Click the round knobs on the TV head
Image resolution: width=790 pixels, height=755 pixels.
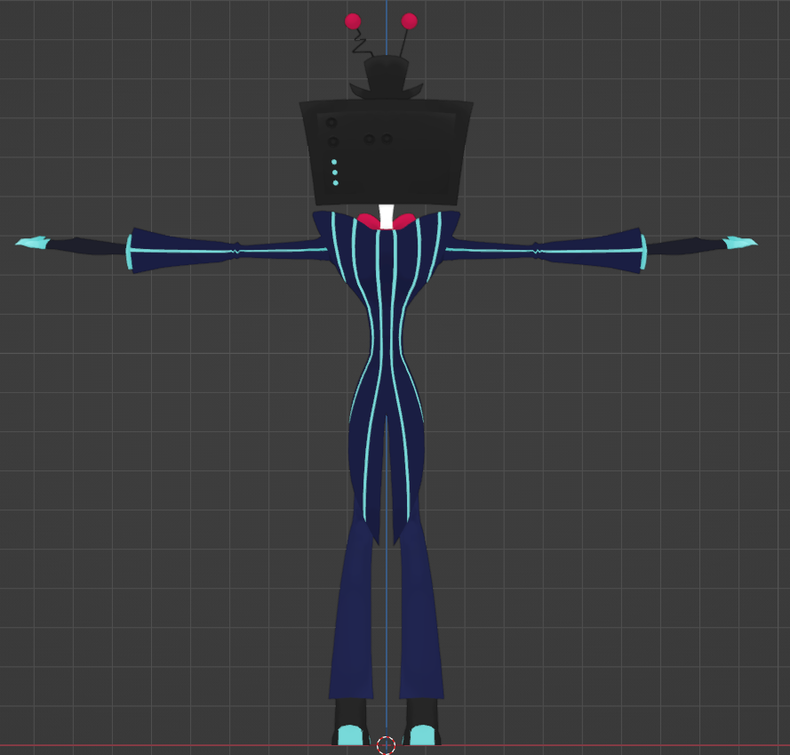point(378,139)
